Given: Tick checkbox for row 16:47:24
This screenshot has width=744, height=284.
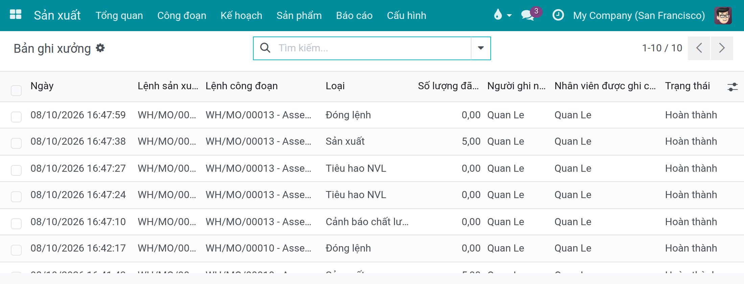Looking at the screenshot, I should (16, 196).
